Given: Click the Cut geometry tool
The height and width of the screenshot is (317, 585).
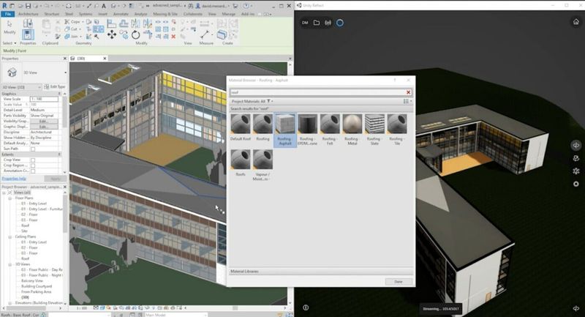Looking at the screenshot, I should click(71, 29).
